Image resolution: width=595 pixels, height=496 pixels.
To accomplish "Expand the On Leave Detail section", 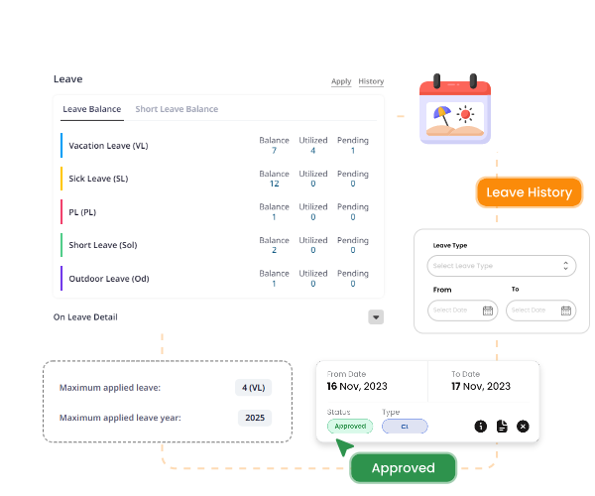I will point(376,317).
